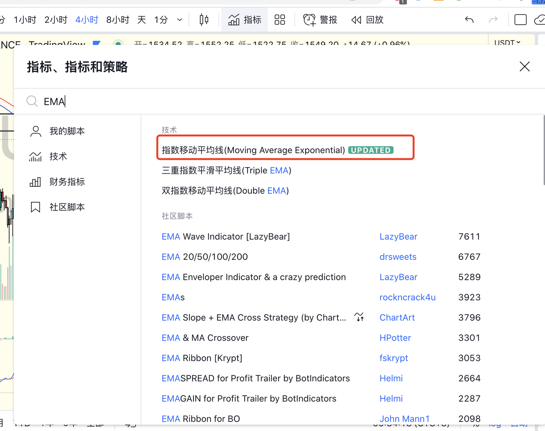Click the undo arrow in the toolbar
The image size is (545, 431).
click(x=469, y=19)
